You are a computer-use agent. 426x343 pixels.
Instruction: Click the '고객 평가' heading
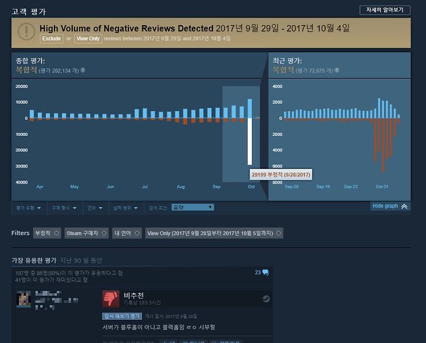(x=29, y=11)
